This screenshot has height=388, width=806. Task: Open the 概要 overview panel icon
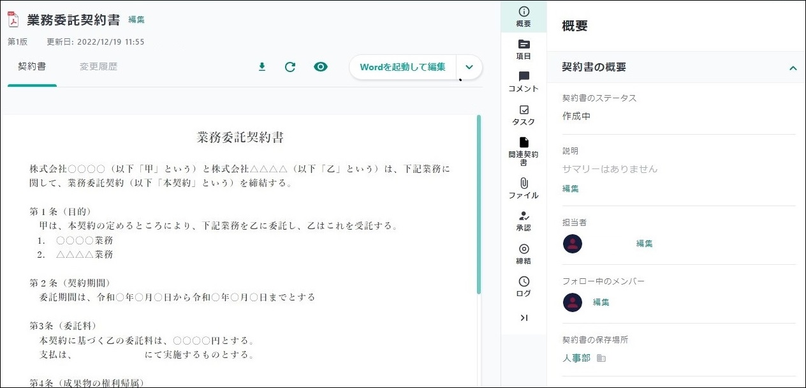point(524,17)
